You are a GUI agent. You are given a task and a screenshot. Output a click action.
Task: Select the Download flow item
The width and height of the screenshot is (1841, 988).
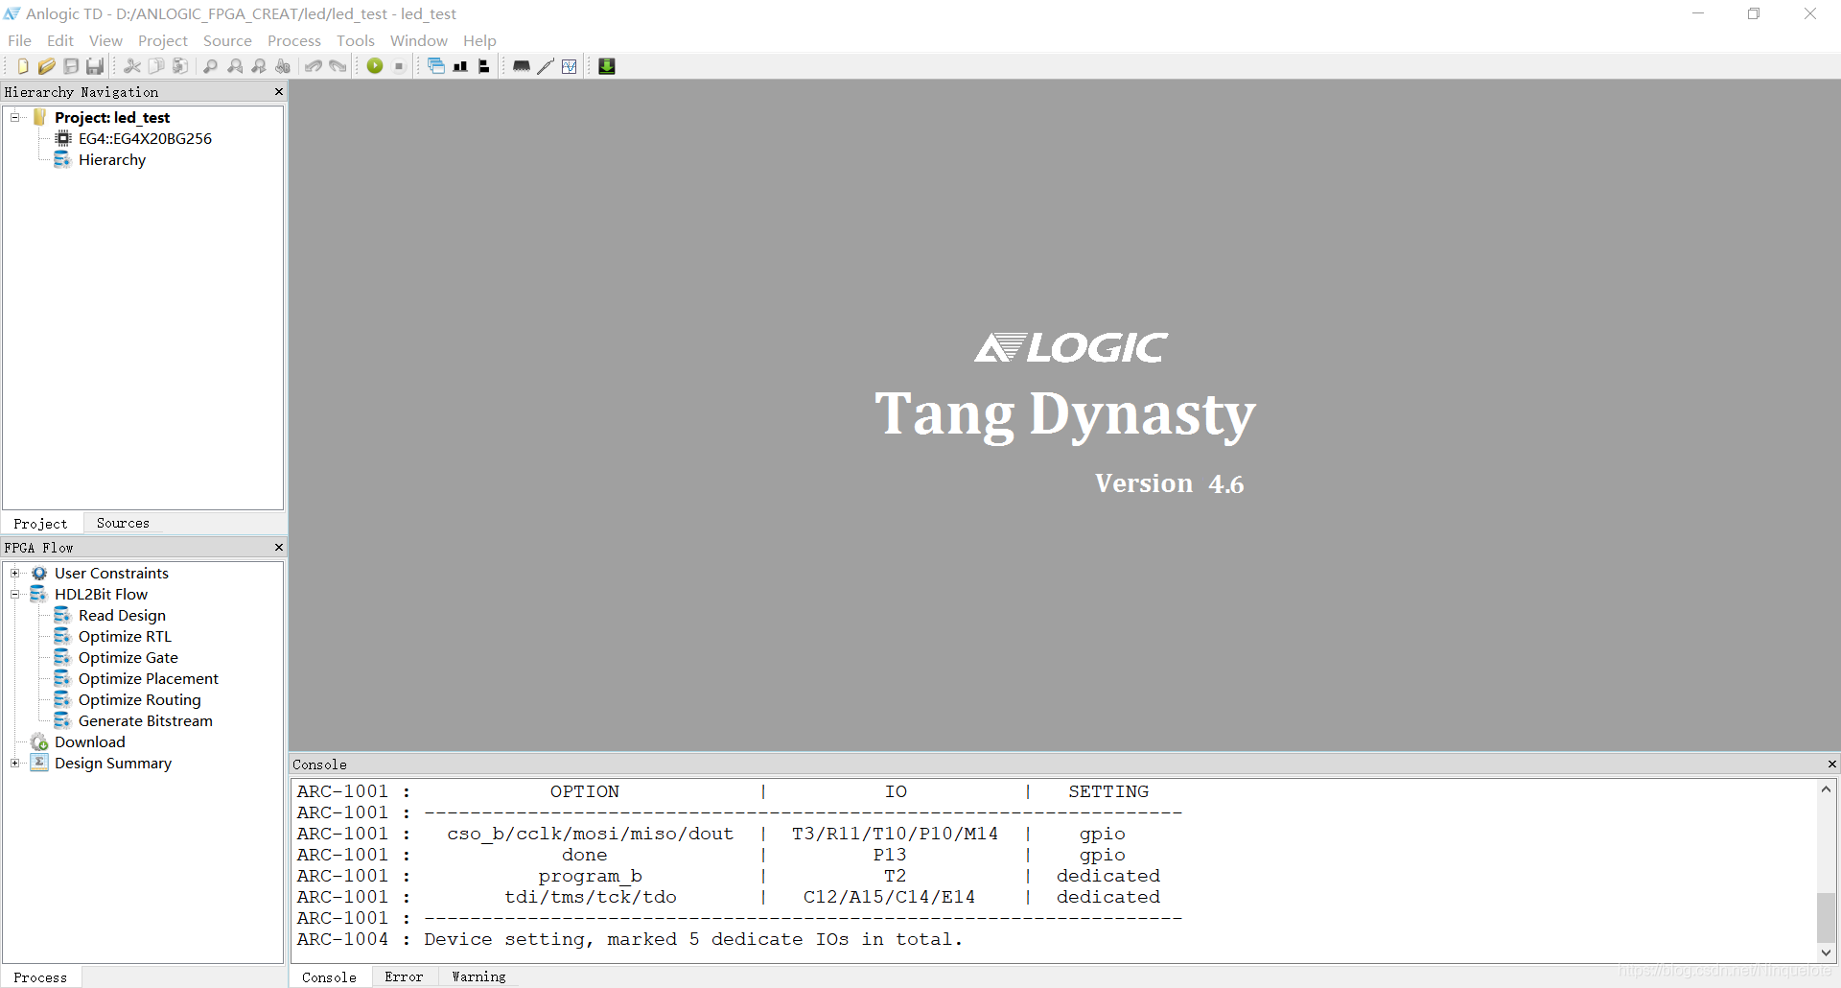[79, 741]
